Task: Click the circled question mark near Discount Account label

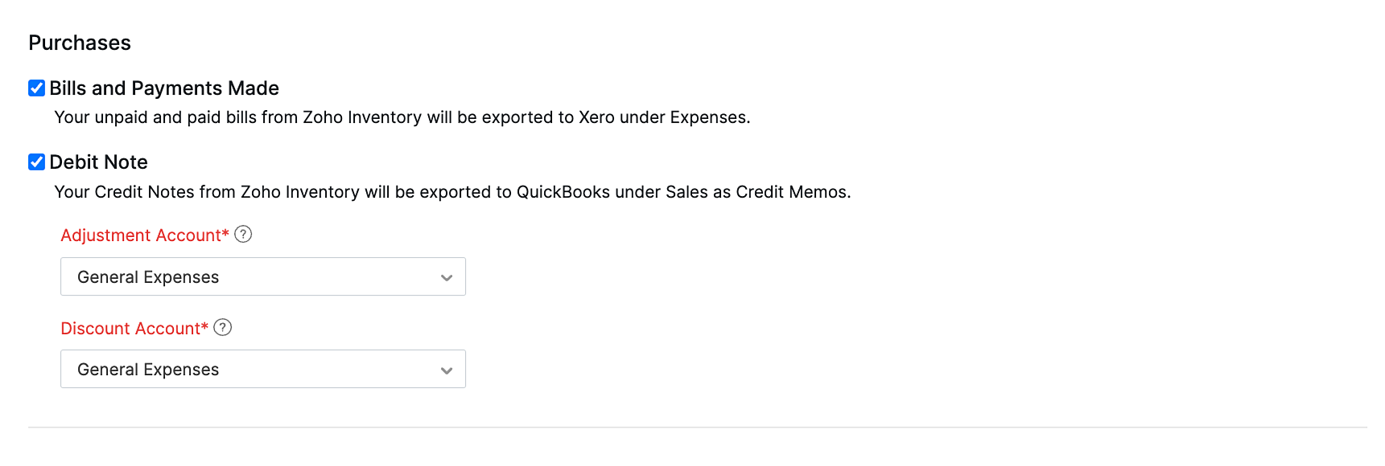Action: [223, 327]
